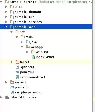The image size is (95, 112).
Task: Expand the java source folder
Action: click(x=22, y=42)
